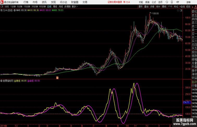Click the 2014年 date axis label
The width and height of the screenshot is (197, 127).
click(4, 126)
